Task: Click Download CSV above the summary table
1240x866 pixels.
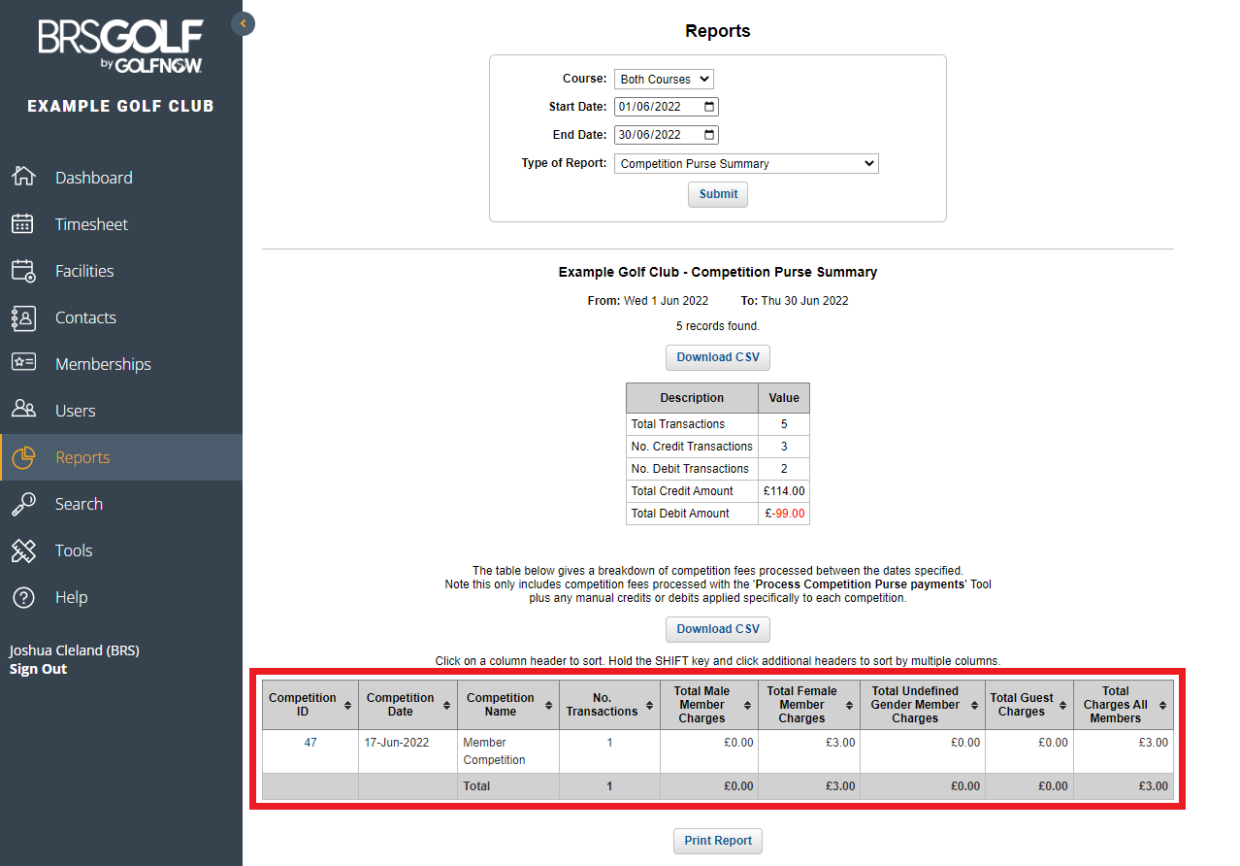Action: (718, 357)
